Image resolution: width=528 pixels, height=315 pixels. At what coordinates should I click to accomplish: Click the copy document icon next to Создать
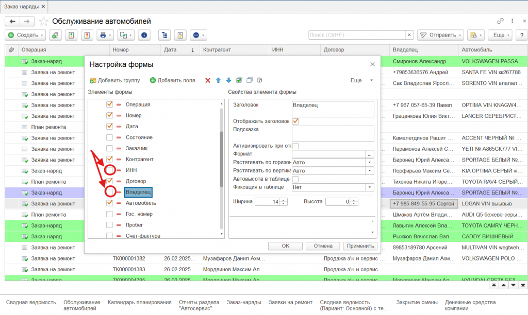(x=54, y=35)
